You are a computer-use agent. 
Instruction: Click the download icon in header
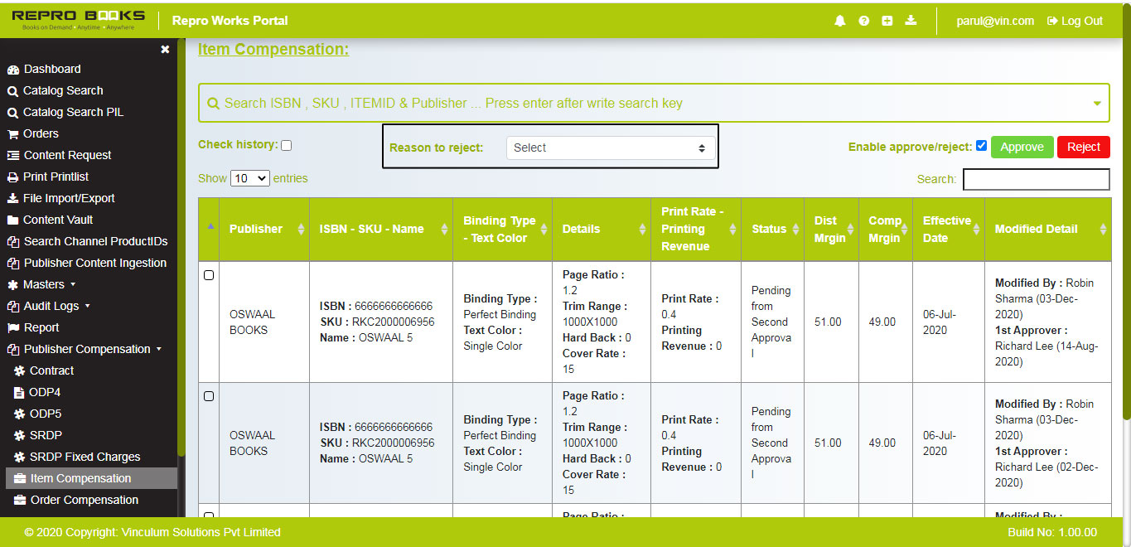coord(911,21)
